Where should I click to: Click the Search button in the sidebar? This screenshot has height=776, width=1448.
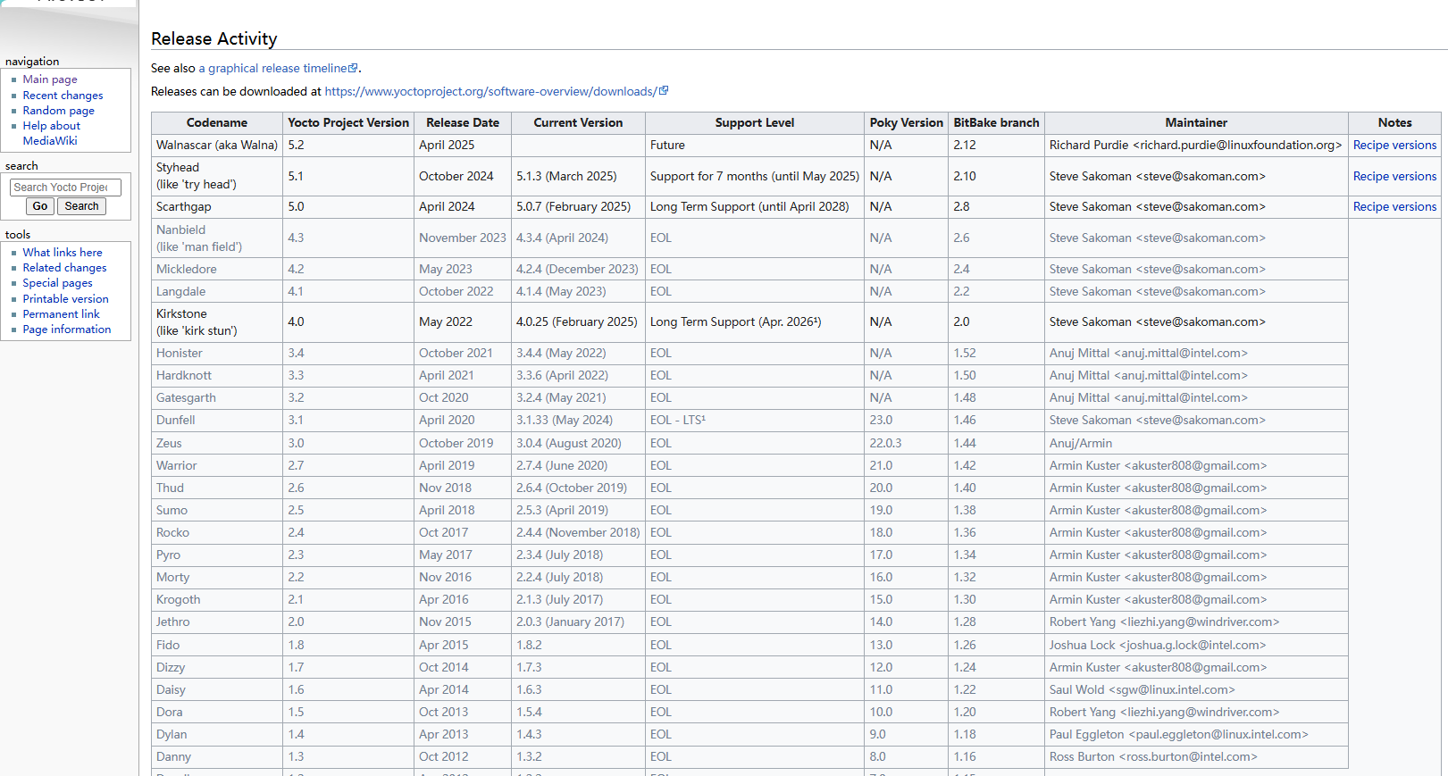[82, 206]
